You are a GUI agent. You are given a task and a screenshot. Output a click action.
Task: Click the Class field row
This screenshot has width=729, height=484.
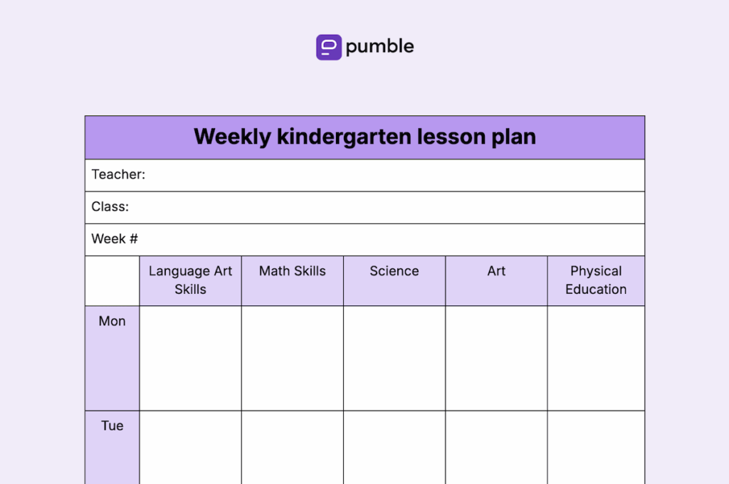(x=365, y=207)
